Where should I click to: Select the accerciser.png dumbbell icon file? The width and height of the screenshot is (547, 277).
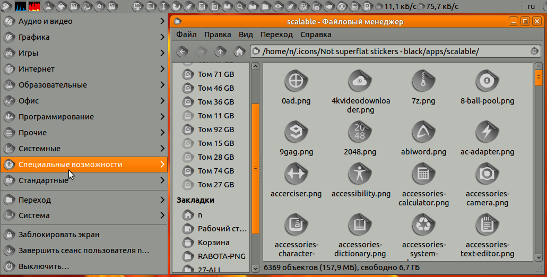pyautogui.click(x=296, y=174)
